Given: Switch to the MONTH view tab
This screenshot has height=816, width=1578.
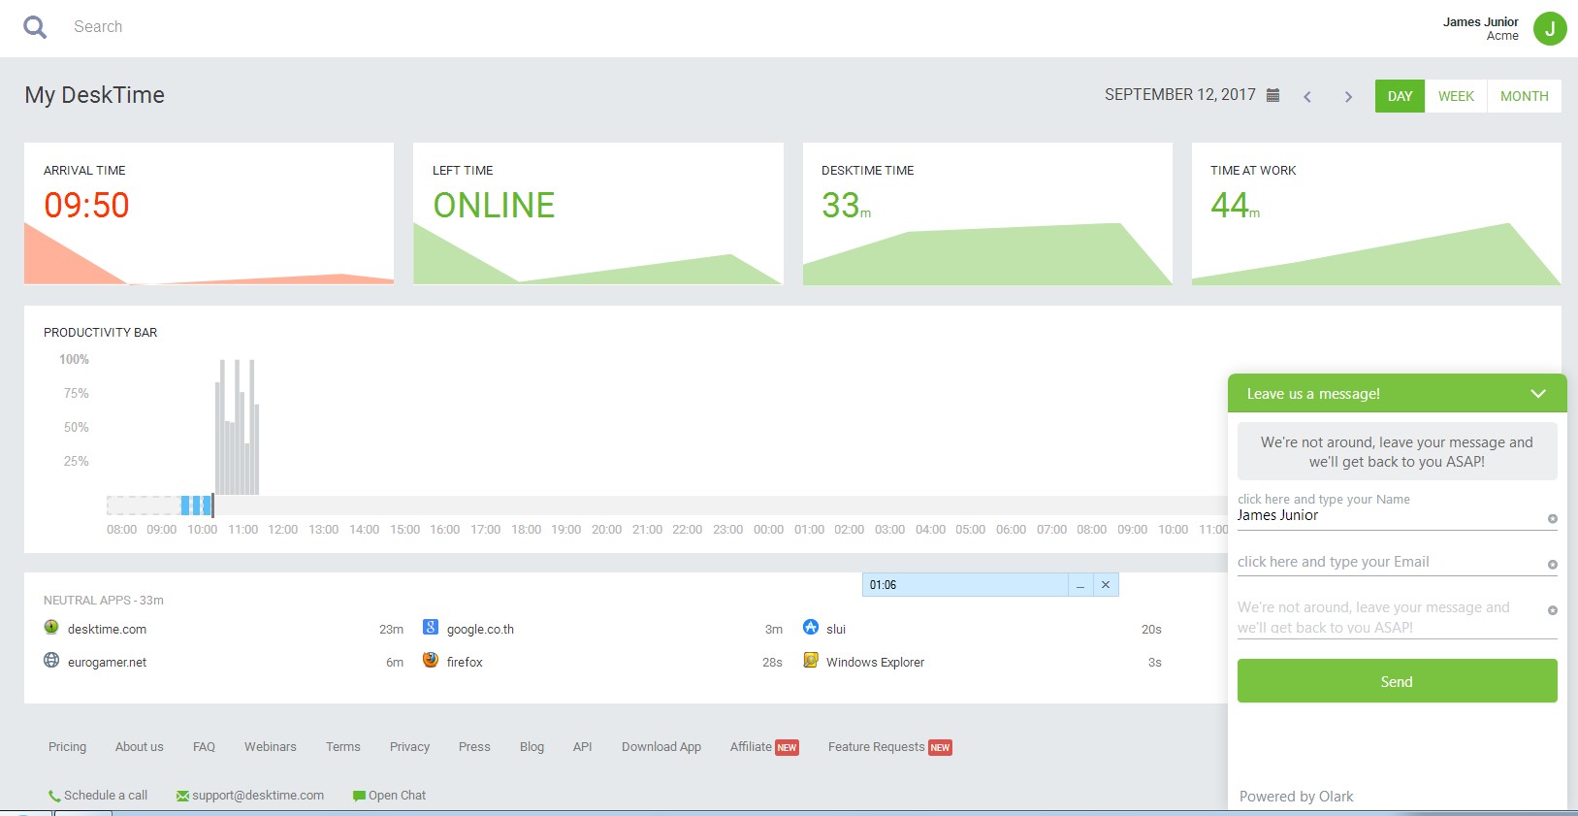Looking at the screenshot, I should point(1524,96).
